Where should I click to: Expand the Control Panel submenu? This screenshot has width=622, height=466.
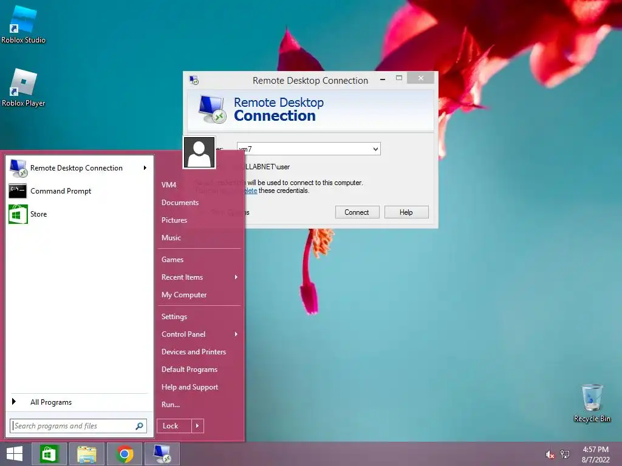[x=199, y=334]
